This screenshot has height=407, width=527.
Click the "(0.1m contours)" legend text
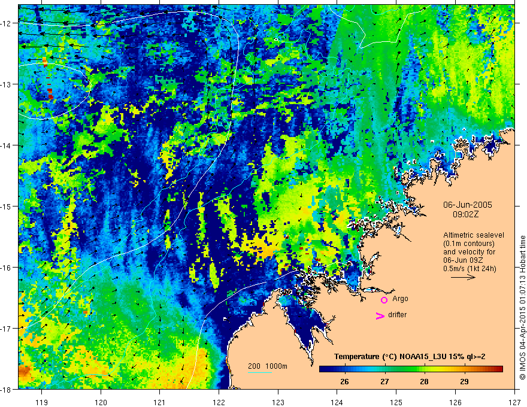469,244
